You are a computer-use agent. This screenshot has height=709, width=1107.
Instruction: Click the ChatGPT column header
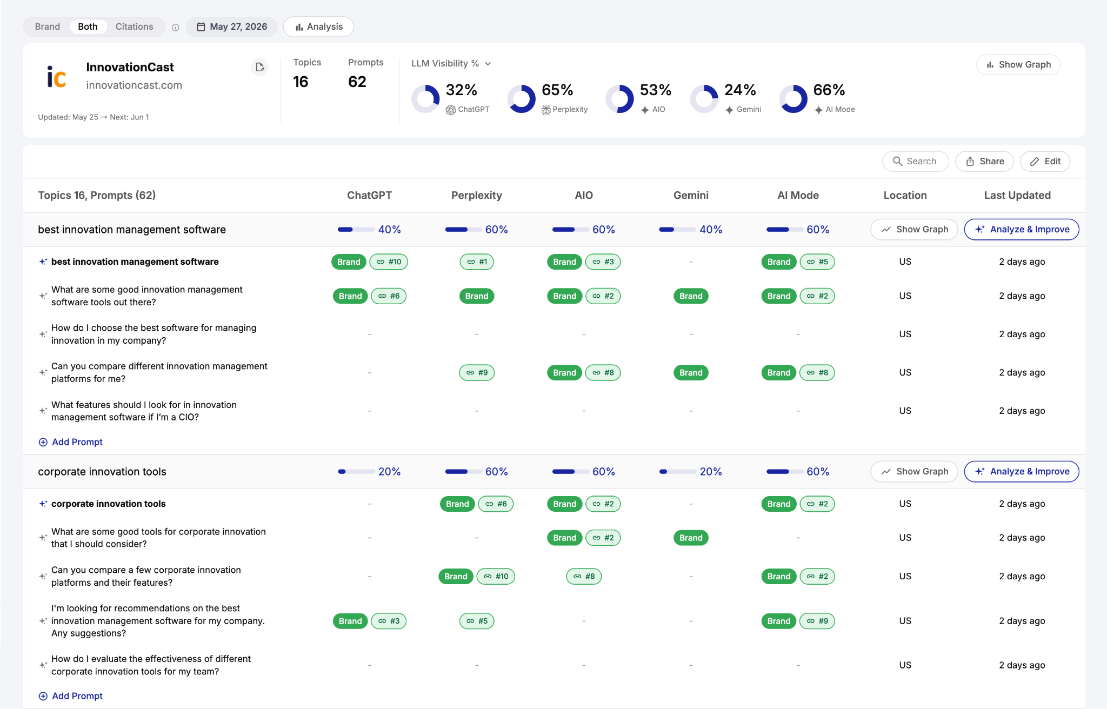coord(370,196)
